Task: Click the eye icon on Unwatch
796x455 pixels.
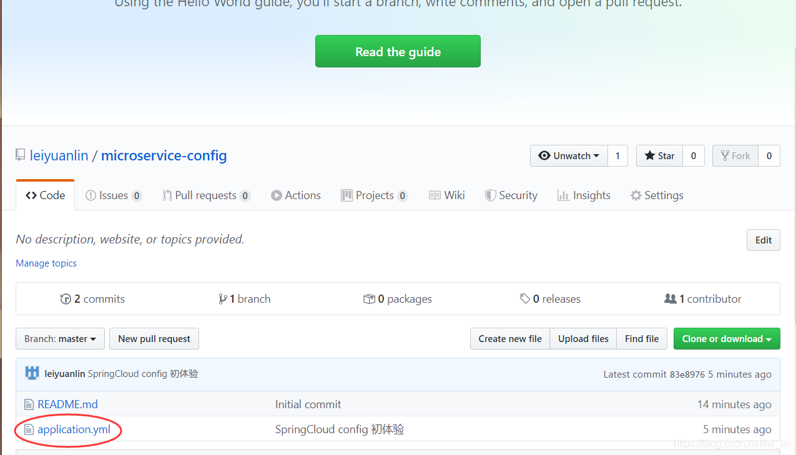Action: click(x=544, y=156)
